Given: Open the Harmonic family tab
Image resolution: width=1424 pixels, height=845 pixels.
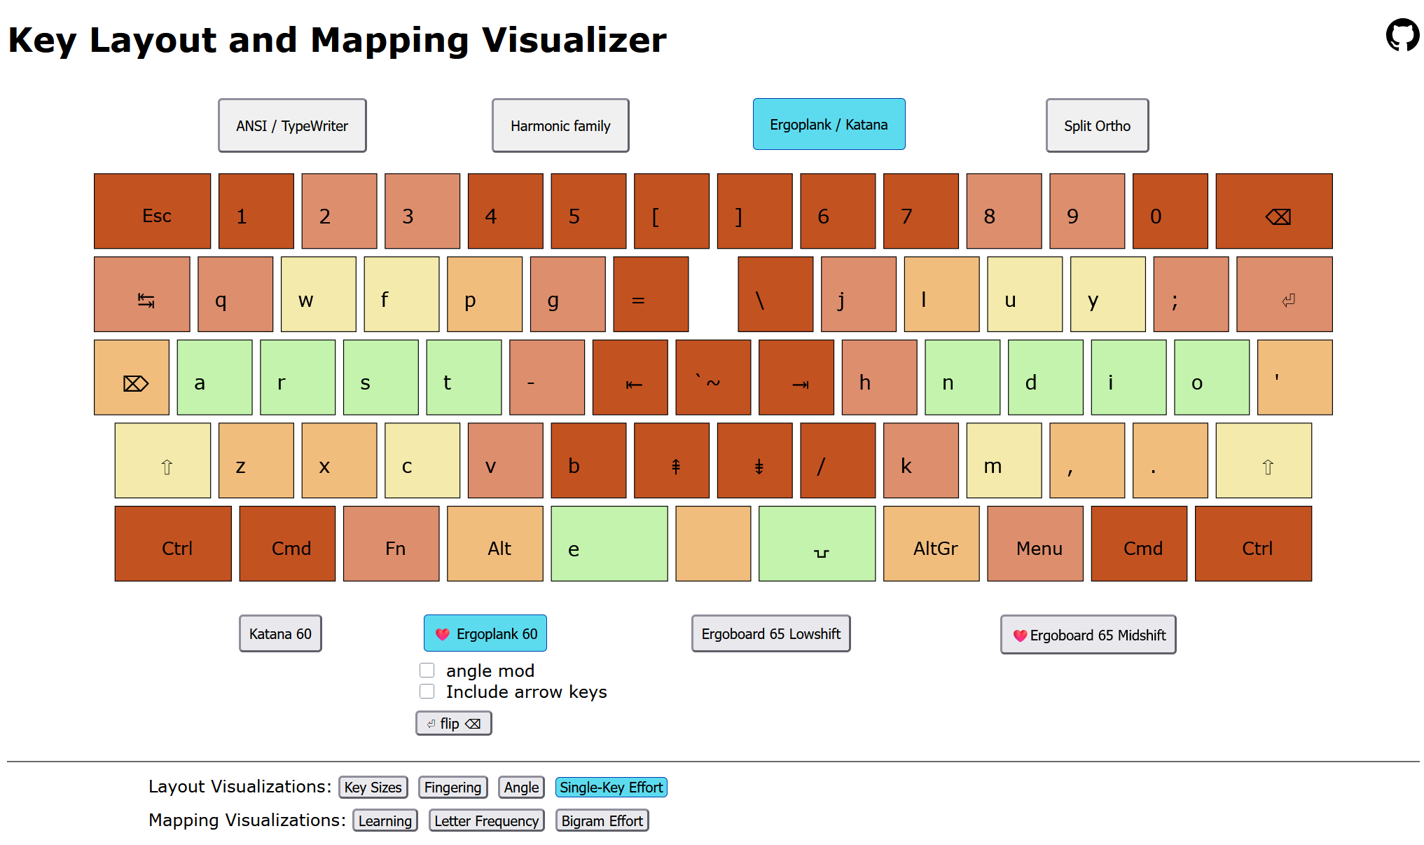Looking at the screenshot, I should (560, 125).
